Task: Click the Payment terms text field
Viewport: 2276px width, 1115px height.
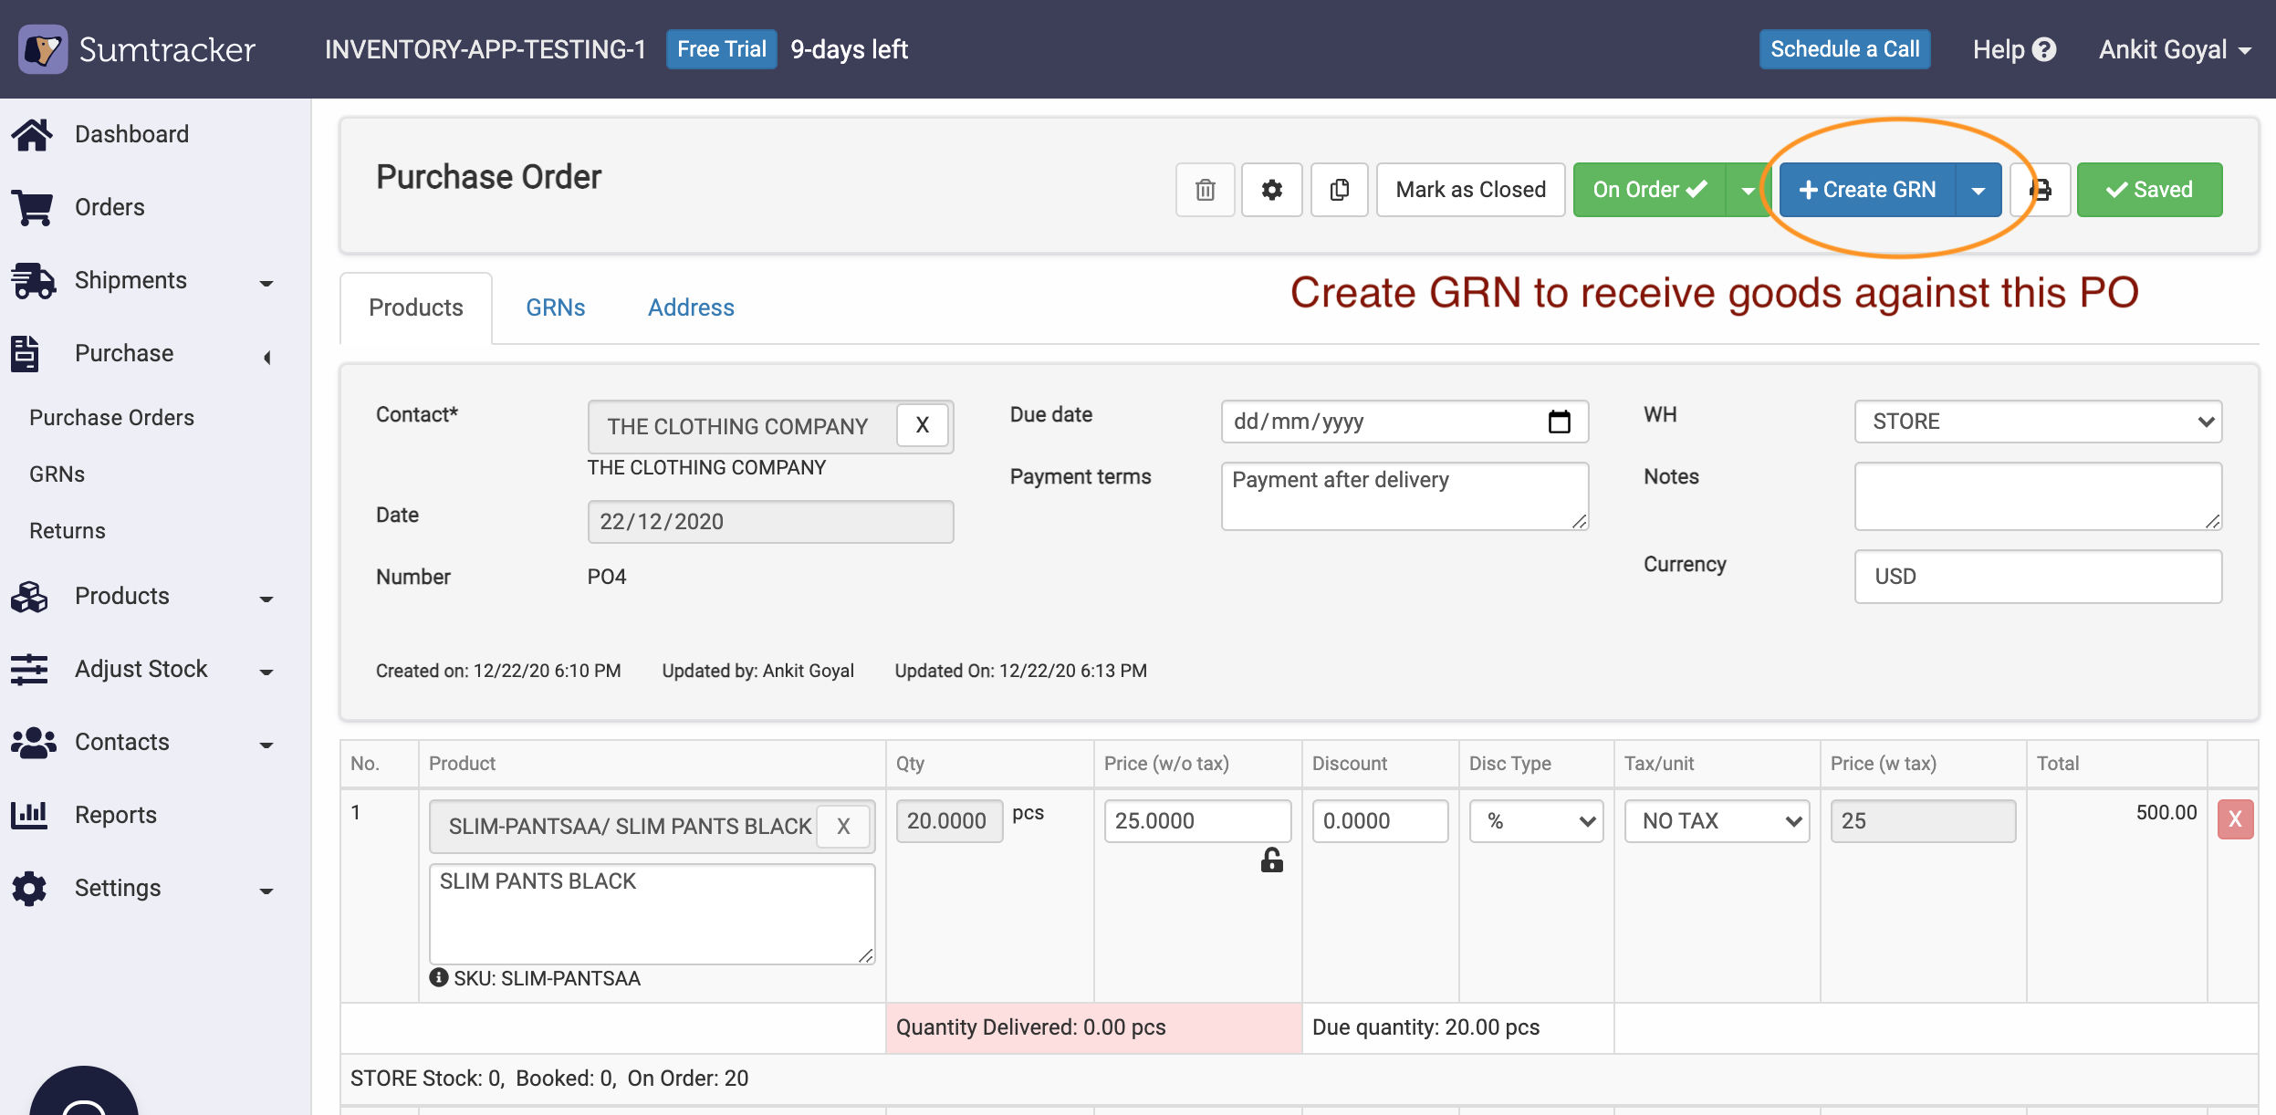Action: click(1404, 495)
